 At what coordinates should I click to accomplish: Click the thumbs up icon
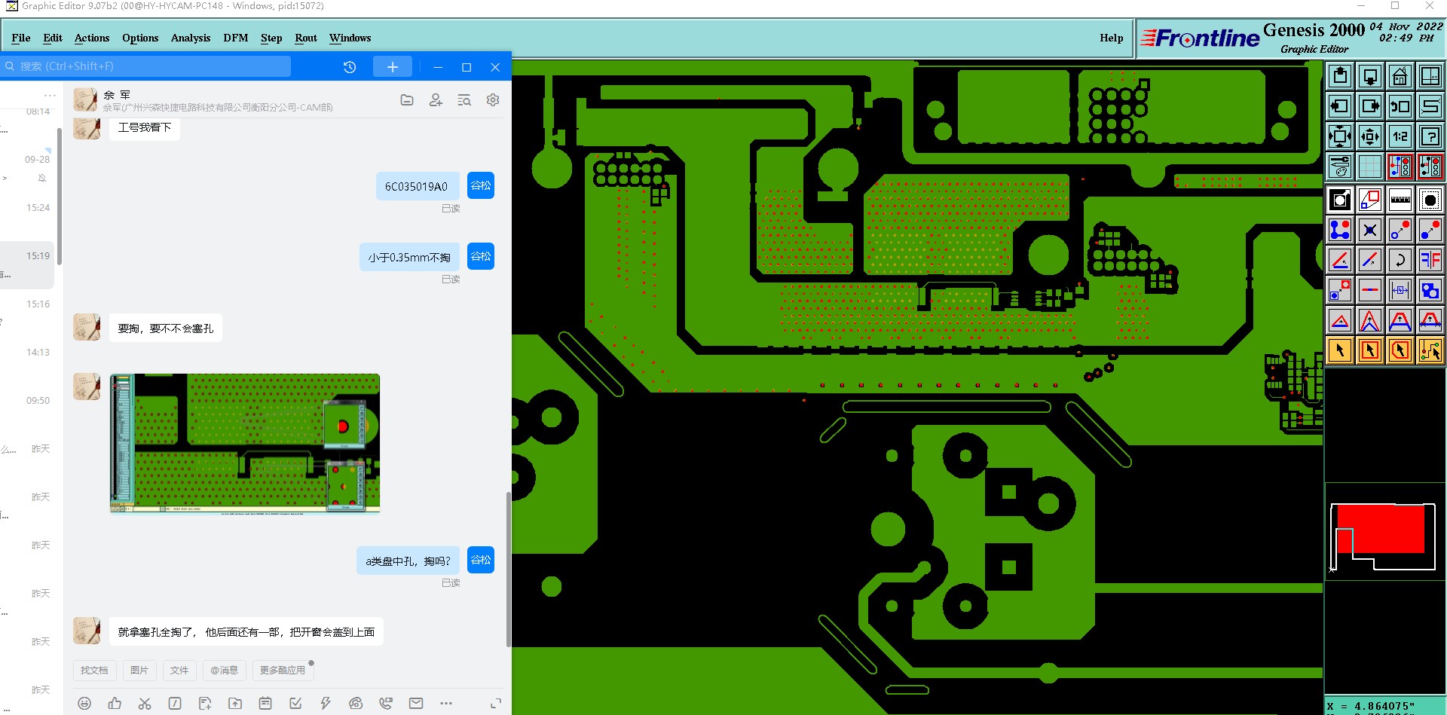click(x=115, y=703)
